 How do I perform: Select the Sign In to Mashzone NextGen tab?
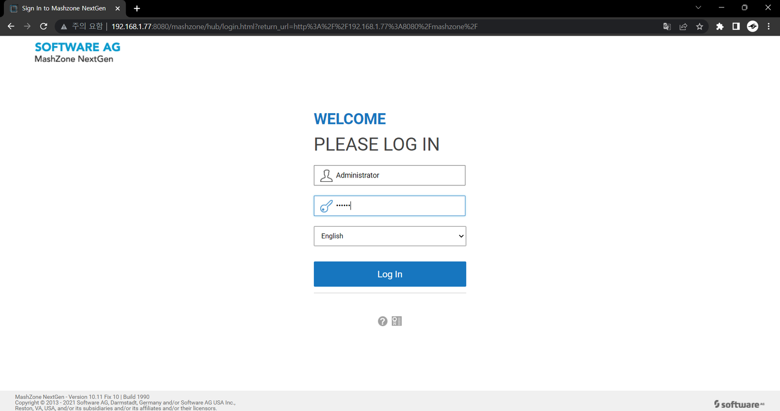pos(63,8)
